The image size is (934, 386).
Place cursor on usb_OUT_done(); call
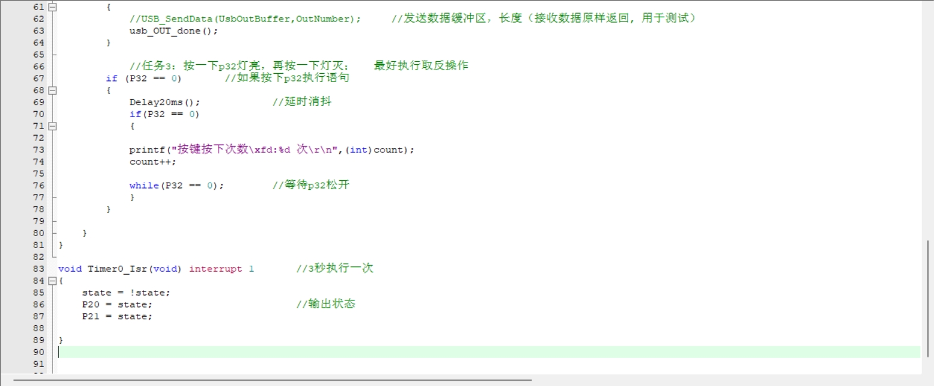point(174,31)
